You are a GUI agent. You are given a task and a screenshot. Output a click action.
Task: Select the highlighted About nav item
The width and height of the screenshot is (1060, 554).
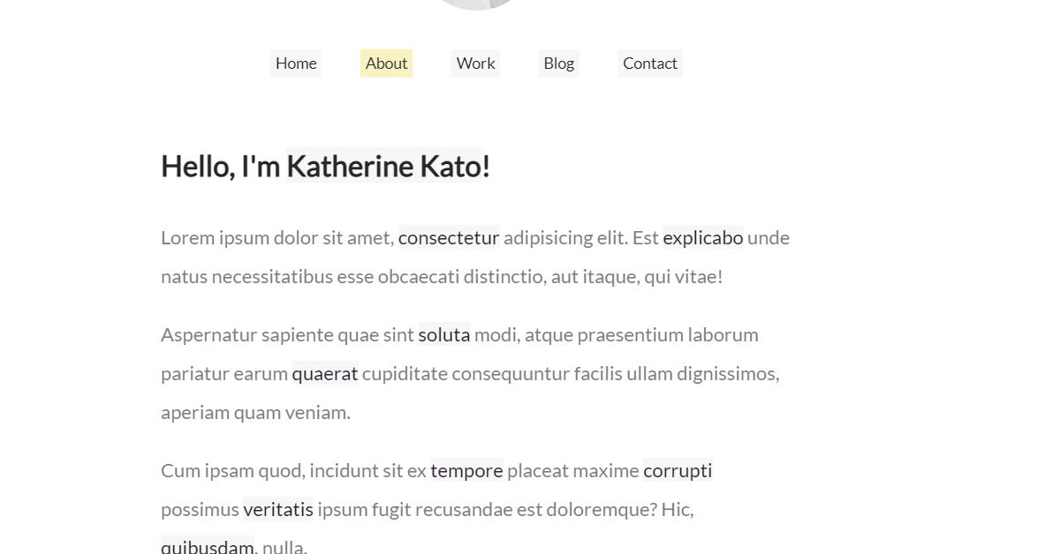coord(386,64)
